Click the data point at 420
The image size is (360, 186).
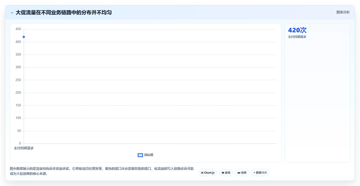24,37
